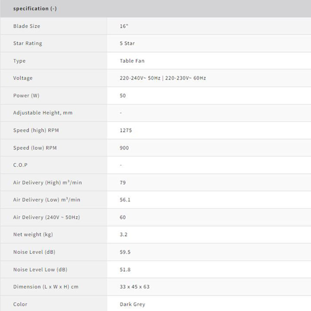
Task: Select the Air Delivery (High) value 79
Action: tap(123, 183)
